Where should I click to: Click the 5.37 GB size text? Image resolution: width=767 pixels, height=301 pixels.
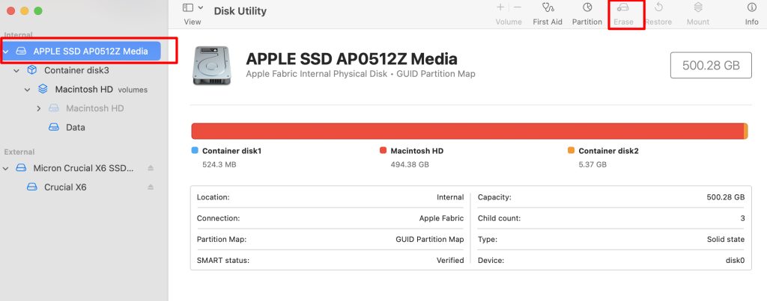coord(592,164)
